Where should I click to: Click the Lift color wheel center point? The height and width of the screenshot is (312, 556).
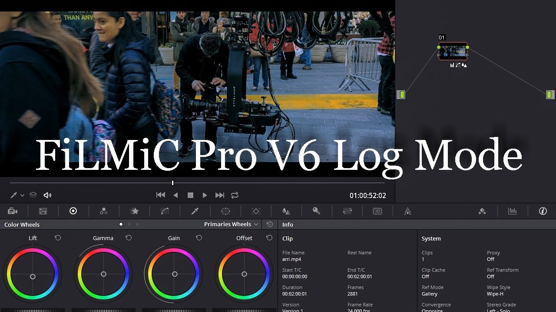coord(33,276)
